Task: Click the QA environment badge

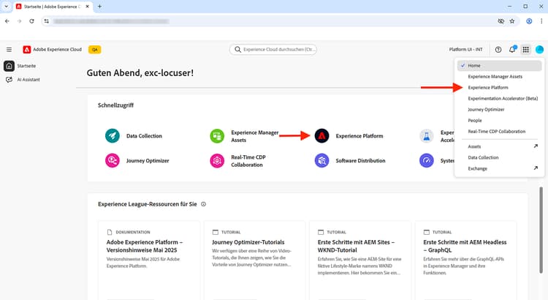Action: pyautogui.click(x=95, y=50)
